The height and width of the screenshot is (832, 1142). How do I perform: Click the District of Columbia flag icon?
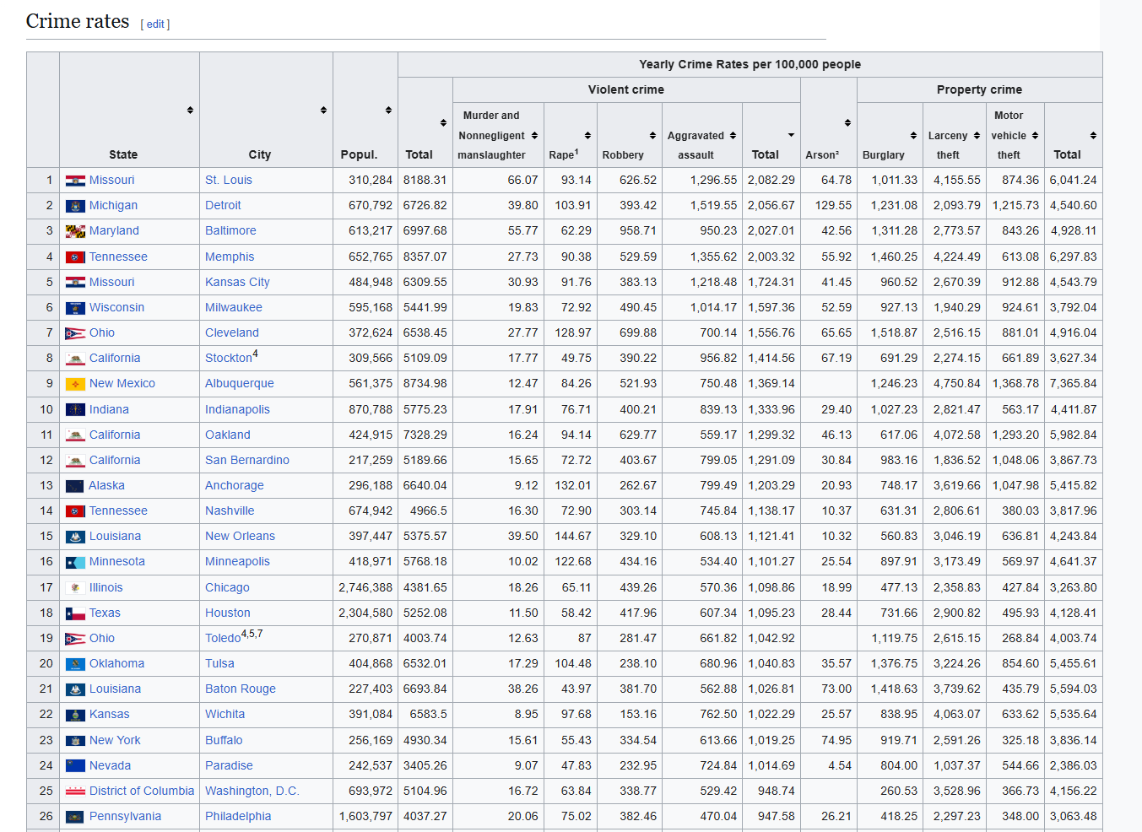(75, 791)
